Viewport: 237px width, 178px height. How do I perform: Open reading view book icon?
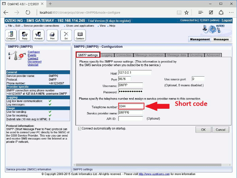pyautogui.click(x=179, y=13)
